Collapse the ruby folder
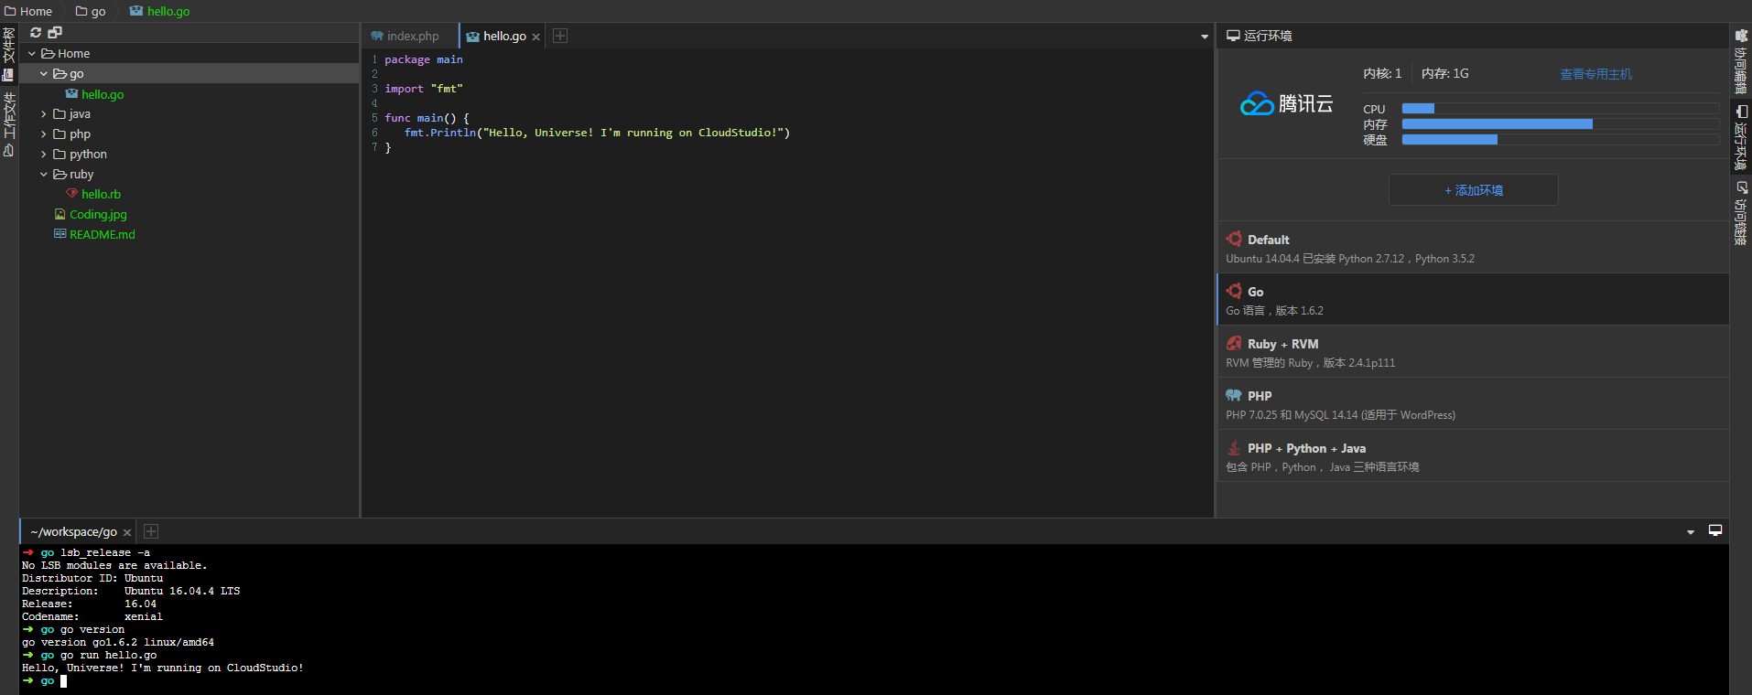1752x695 pixels. coord(44,175)
